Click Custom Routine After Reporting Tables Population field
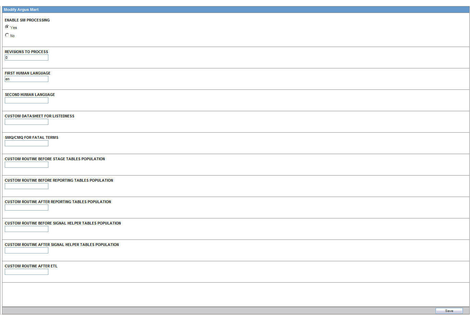470x315 pixels. (x=27, y=208)
